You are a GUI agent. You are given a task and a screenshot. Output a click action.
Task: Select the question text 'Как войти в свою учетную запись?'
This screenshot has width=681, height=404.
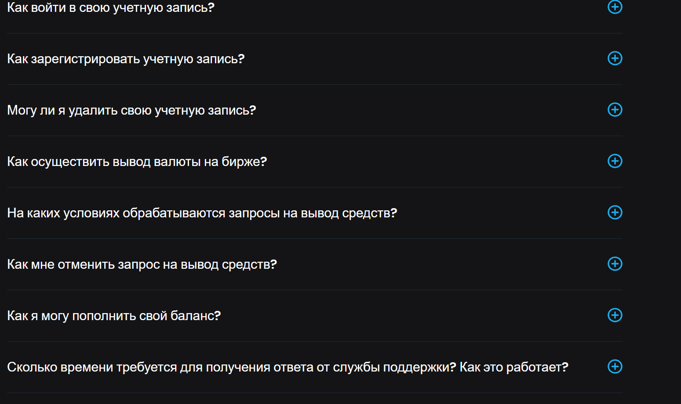click(110, 7)
